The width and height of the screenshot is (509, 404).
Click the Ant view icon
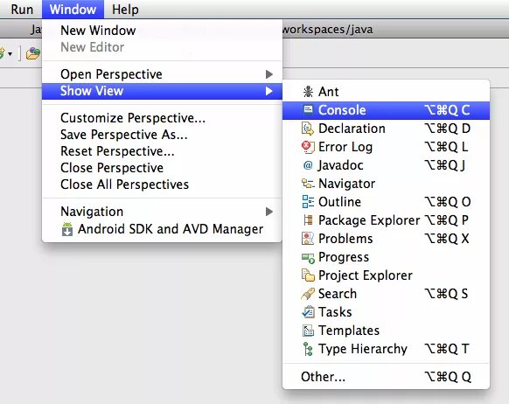click(308, 92)
